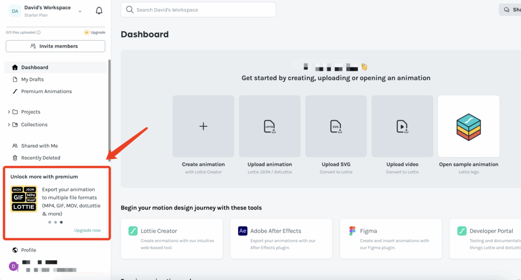Viewport: 521px width, 280px height.
Task: Click the Search David's Workspace field
Action: (198, 10)
